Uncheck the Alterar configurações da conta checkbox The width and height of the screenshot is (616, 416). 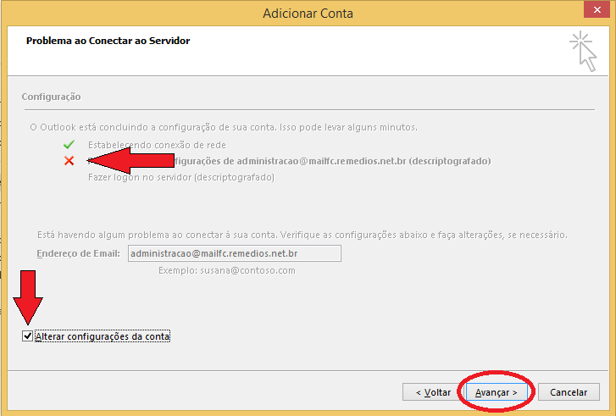coord(27,336)
